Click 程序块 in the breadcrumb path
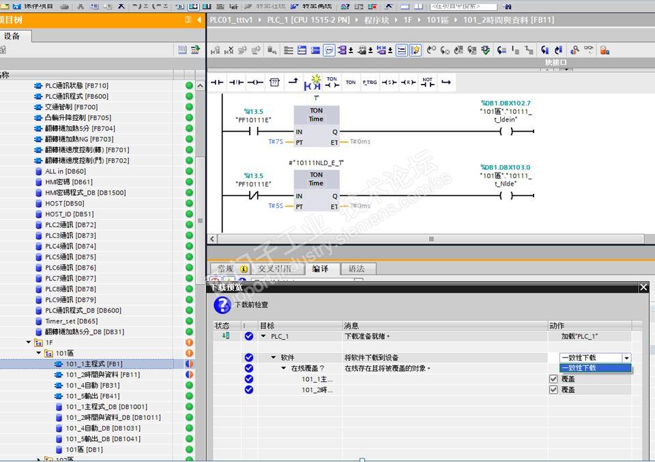 377,20
